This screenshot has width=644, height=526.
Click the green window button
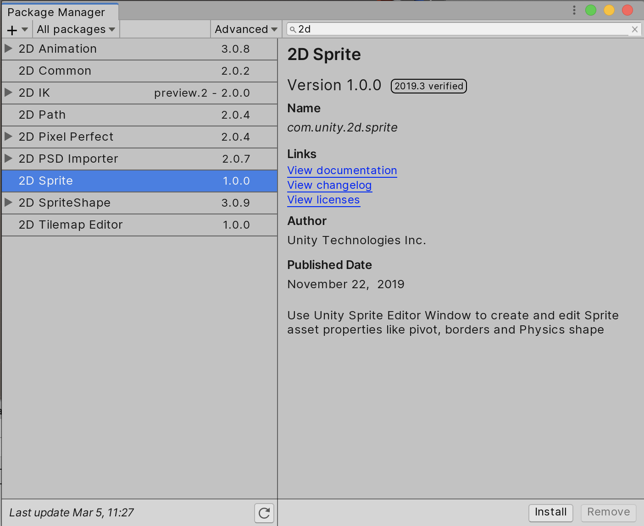coord(591,10)
